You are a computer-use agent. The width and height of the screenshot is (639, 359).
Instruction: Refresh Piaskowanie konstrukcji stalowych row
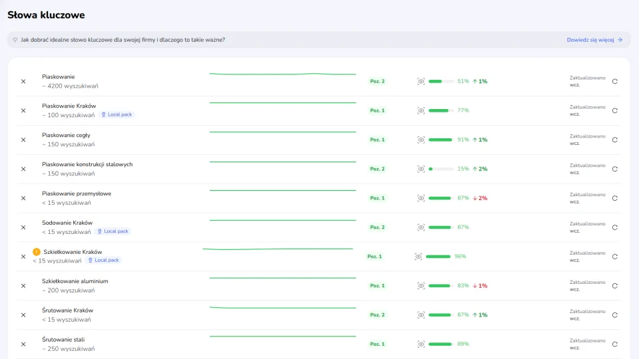click(615, 169)
